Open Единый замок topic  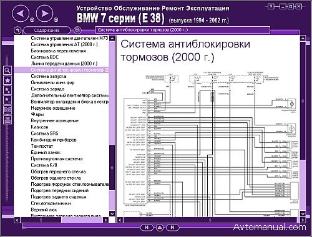click(x=46, y=153)
